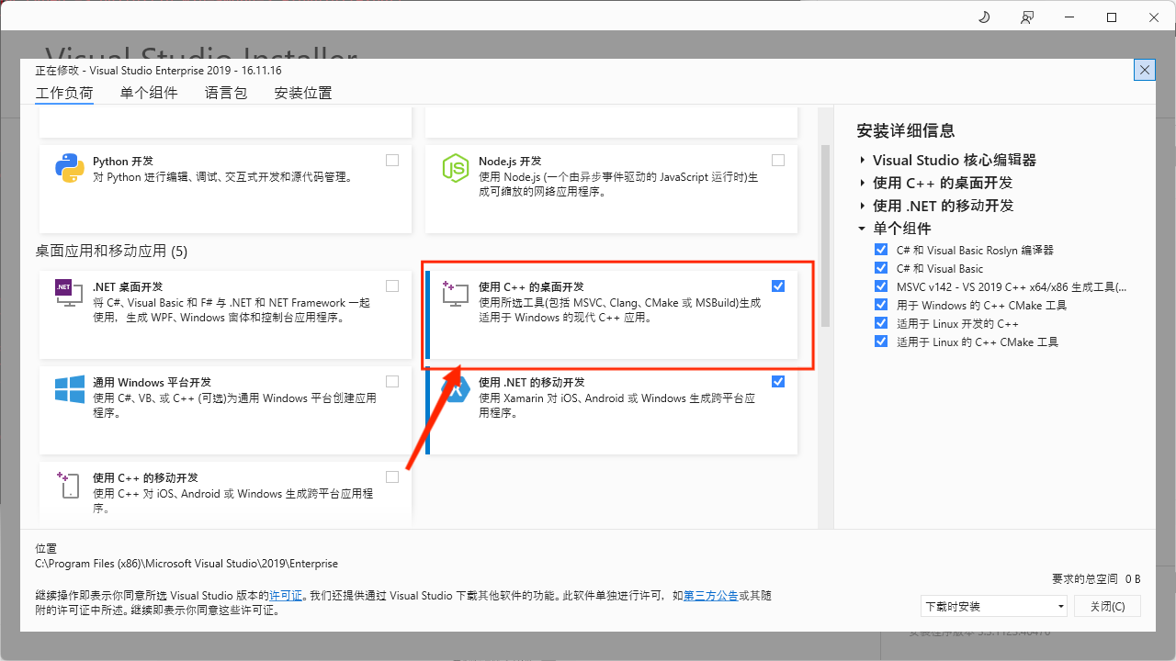The image size is (1176, 661).
Task: Expand 使用 .NET 的移动开发 details
Action: 863,206
